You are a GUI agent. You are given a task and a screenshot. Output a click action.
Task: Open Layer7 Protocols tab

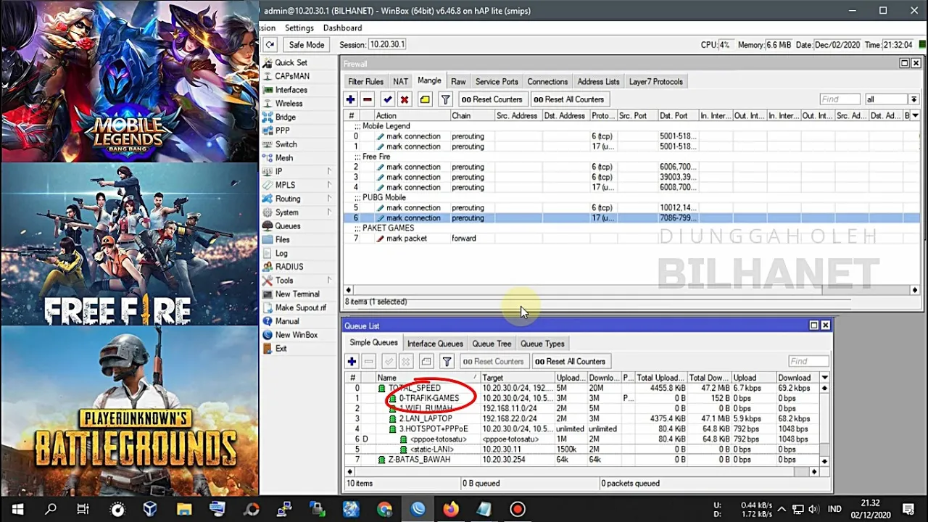(x=656, y=81)
